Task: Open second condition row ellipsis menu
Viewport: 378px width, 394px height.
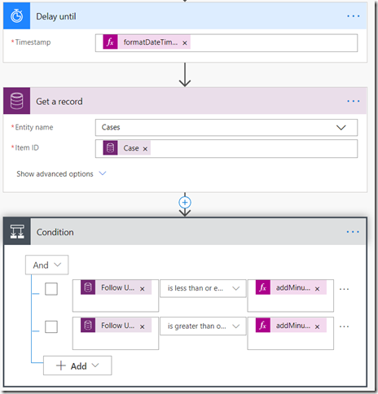Action: coord(344,326)
